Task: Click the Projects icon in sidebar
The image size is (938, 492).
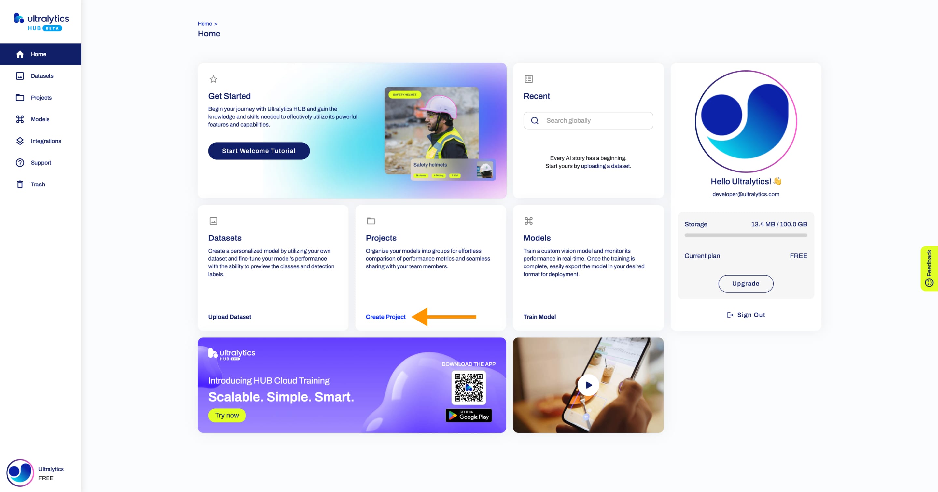Action: (20, 97)
